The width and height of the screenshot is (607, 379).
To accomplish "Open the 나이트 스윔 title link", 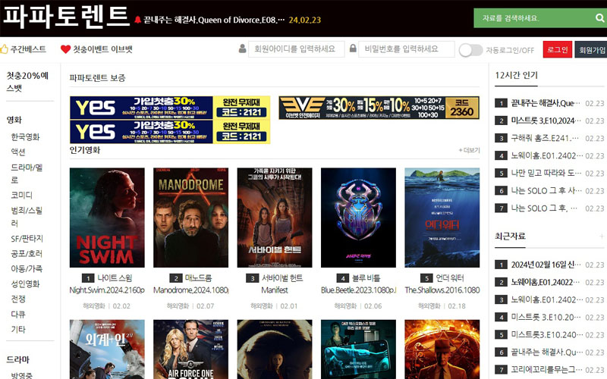I will (115, 278).
